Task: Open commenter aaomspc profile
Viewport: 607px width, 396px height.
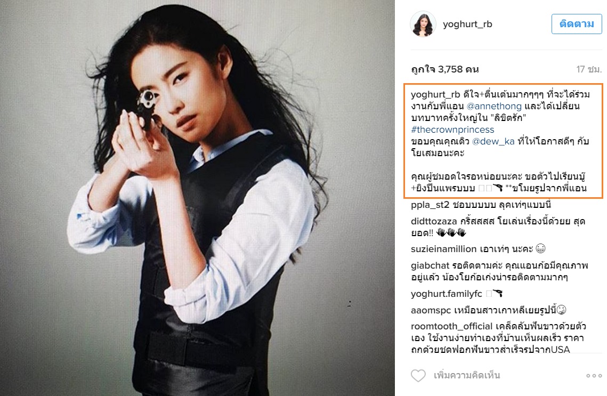Action: 431,310
